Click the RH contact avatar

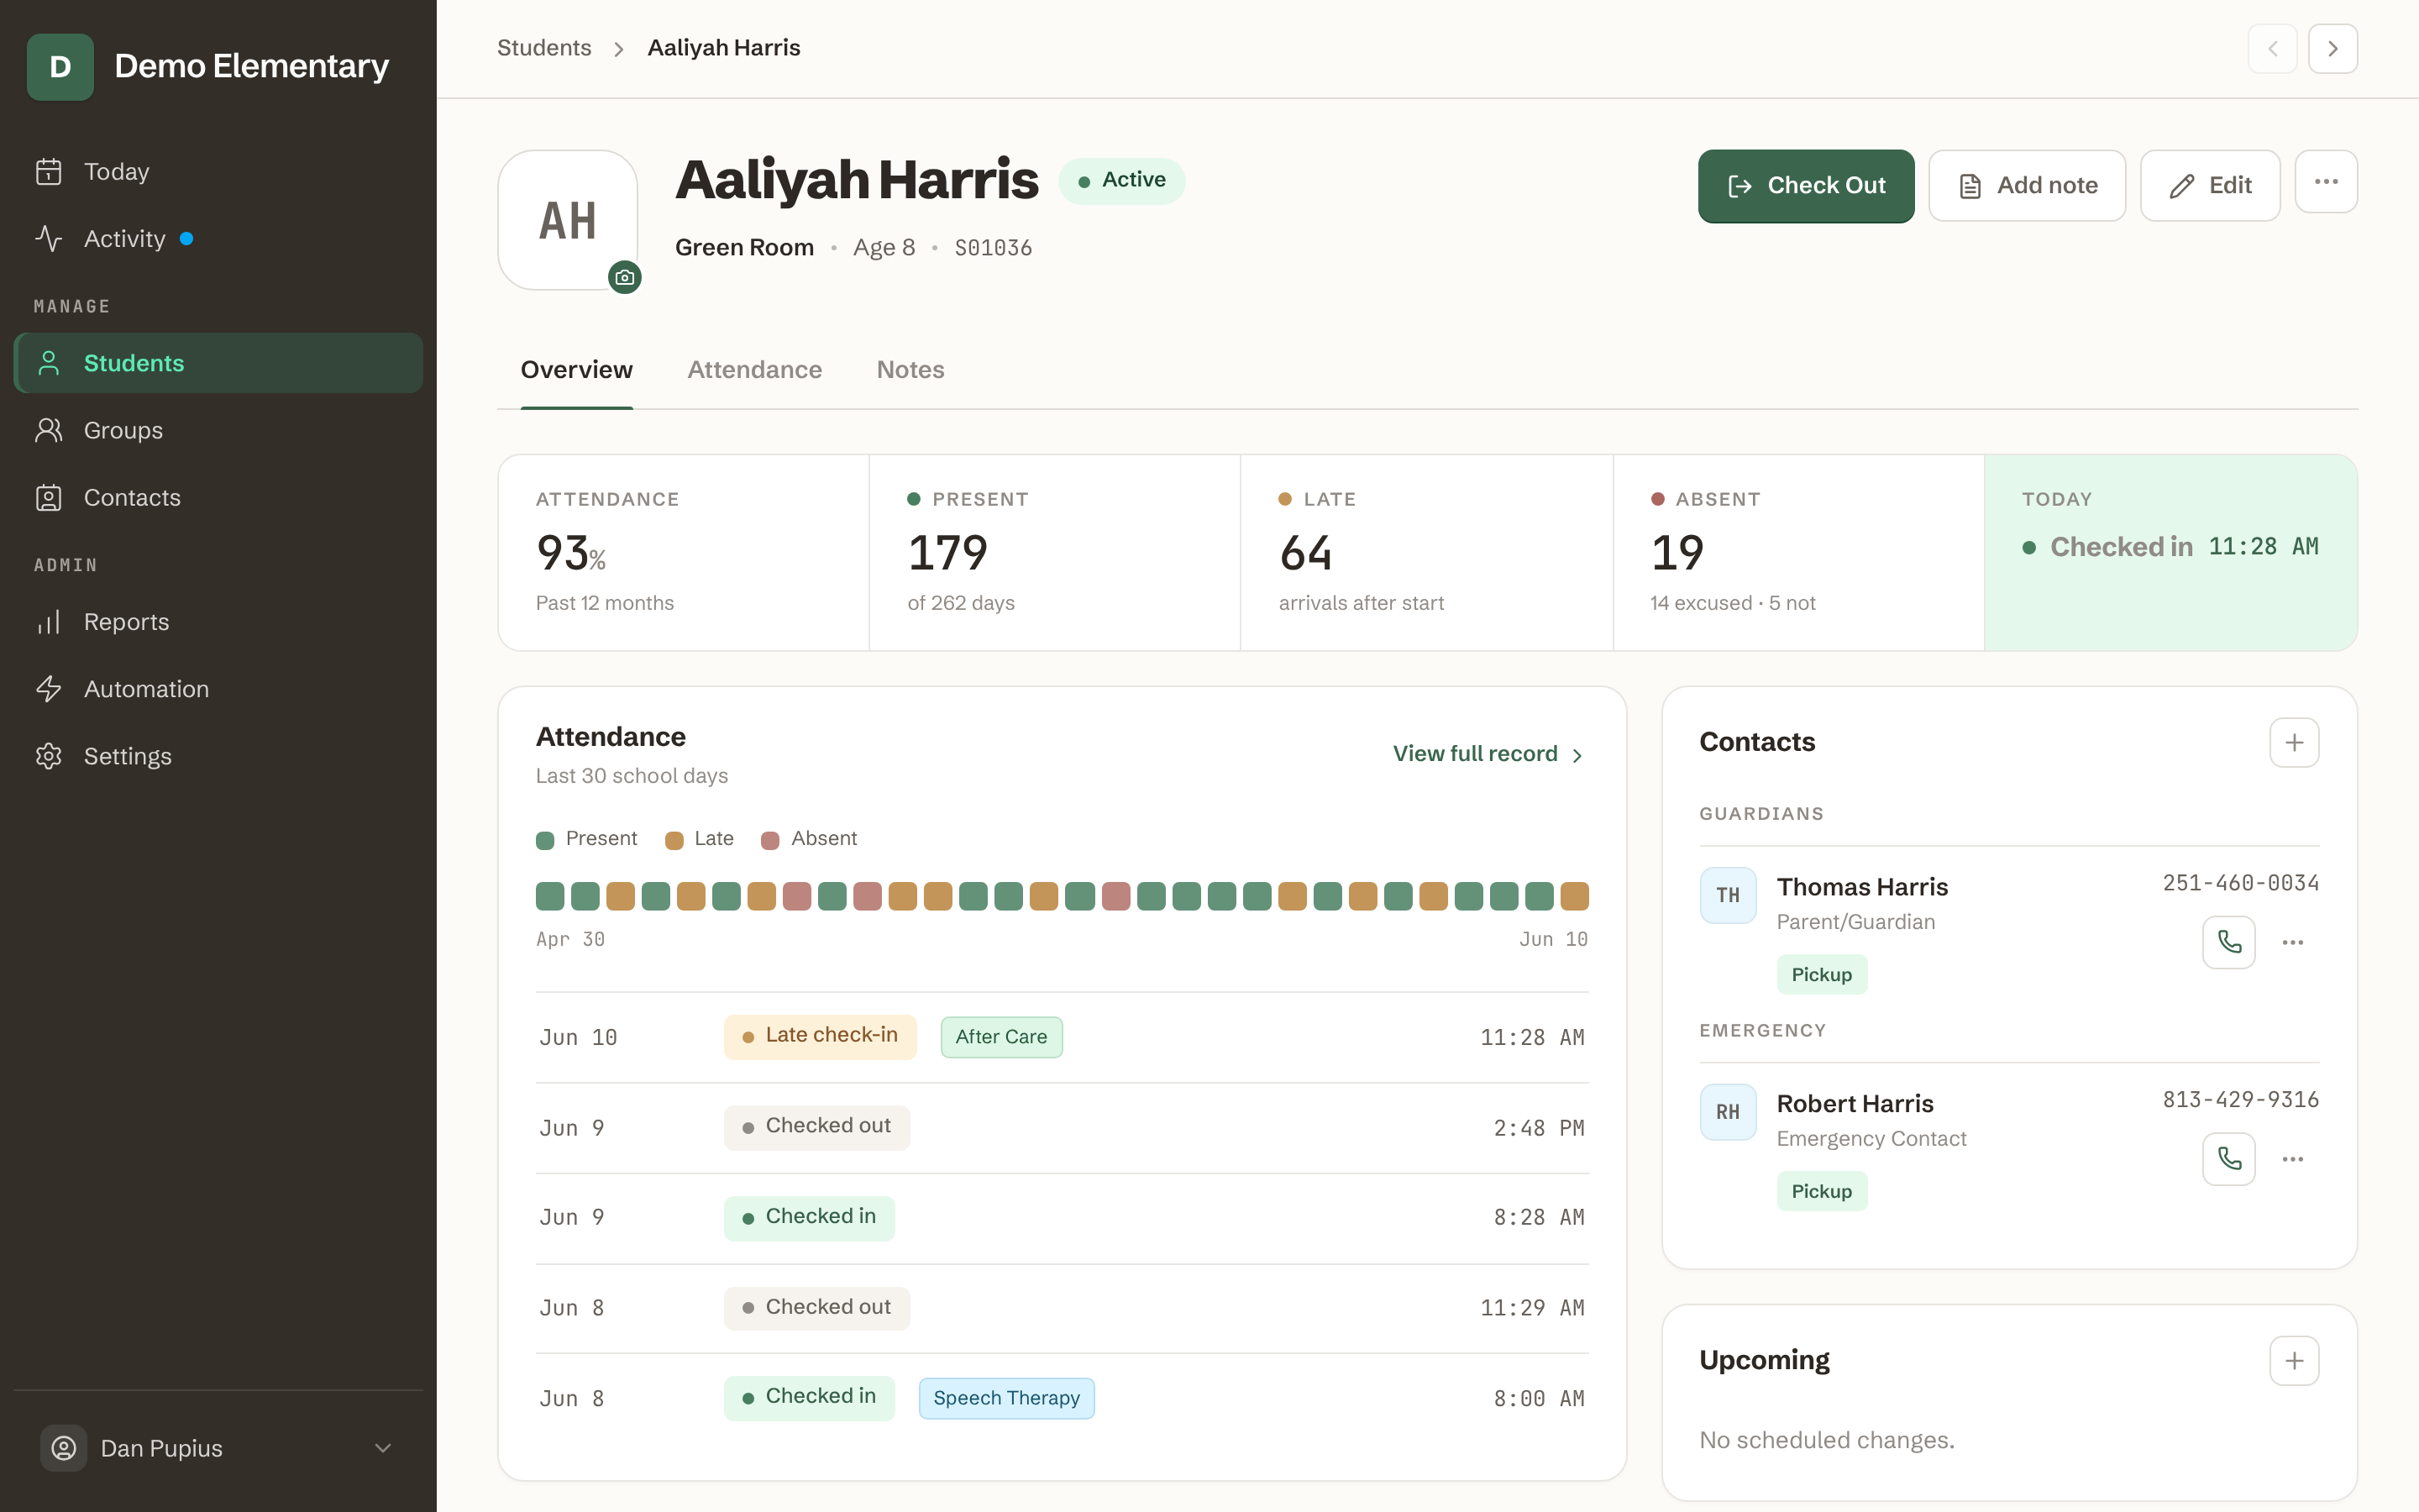click(x=1727, y=1112)
